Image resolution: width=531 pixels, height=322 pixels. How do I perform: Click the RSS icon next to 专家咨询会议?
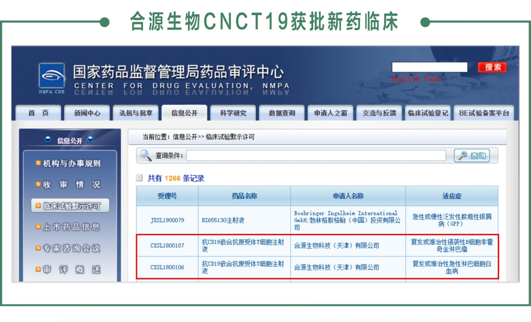[x=38, y=249]
